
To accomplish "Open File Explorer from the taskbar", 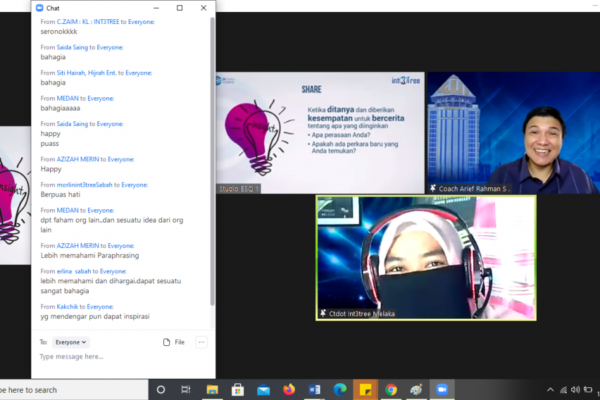I will click(212, 390).
